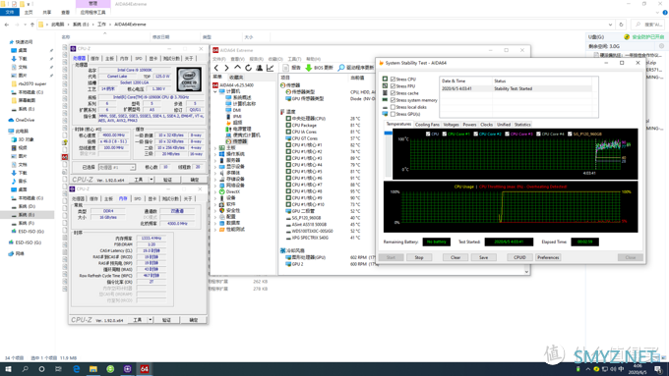Enable the Stress local disks checkbox
669x376 pixels.
[393, 107]
